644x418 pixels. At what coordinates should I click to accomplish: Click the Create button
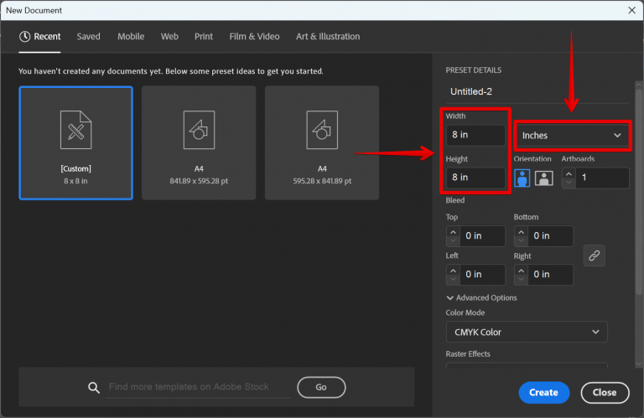point(543,392)
